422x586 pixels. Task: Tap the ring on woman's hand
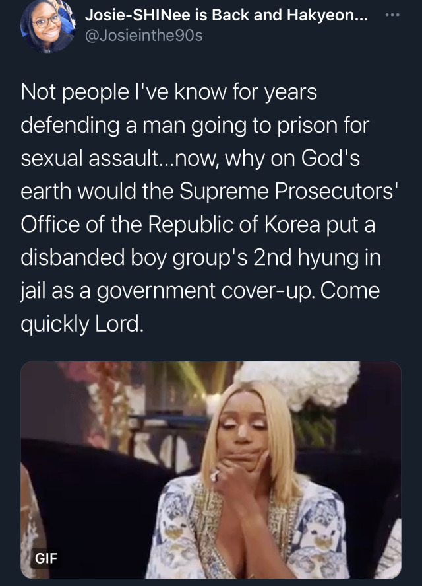216,476
